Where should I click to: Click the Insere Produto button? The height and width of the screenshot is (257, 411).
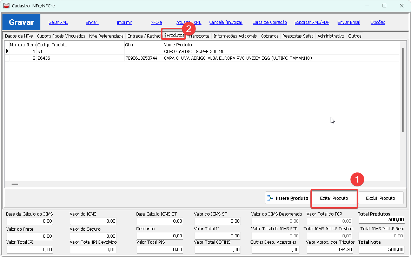(288, 198)
